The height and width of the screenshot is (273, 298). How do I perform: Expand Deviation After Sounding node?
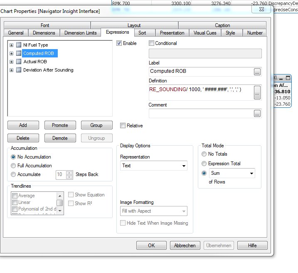(x=11, y=70)
